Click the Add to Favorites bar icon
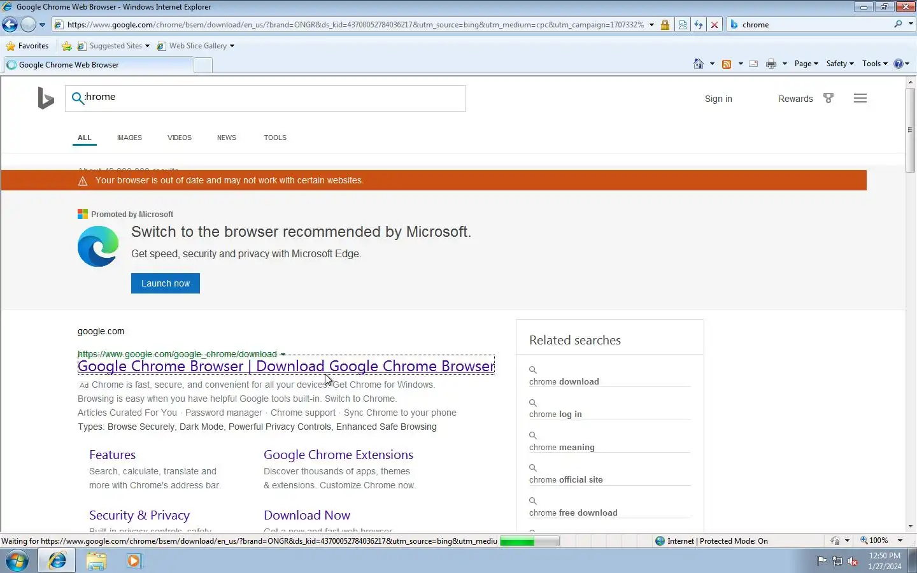Screen dimensions: 917x573 coord(67,46)
